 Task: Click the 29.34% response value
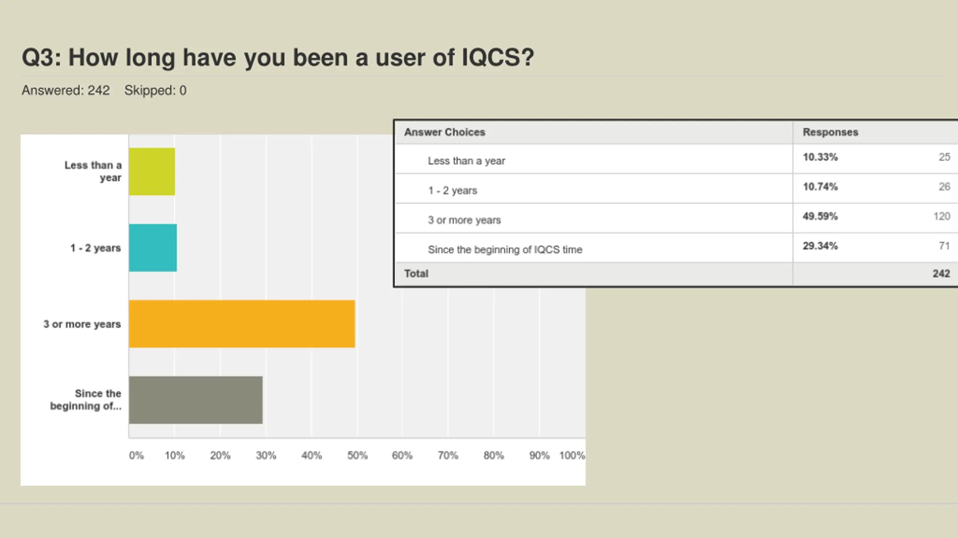(820, 246)
